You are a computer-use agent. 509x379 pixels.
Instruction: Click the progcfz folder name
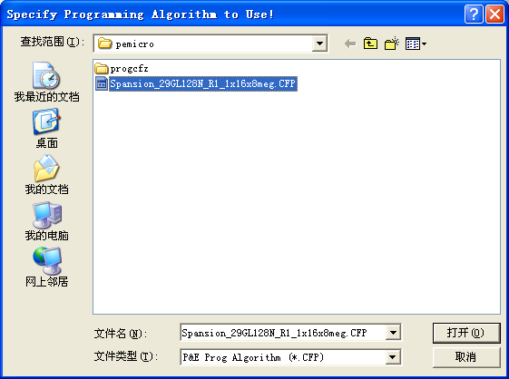coord(129,69)
